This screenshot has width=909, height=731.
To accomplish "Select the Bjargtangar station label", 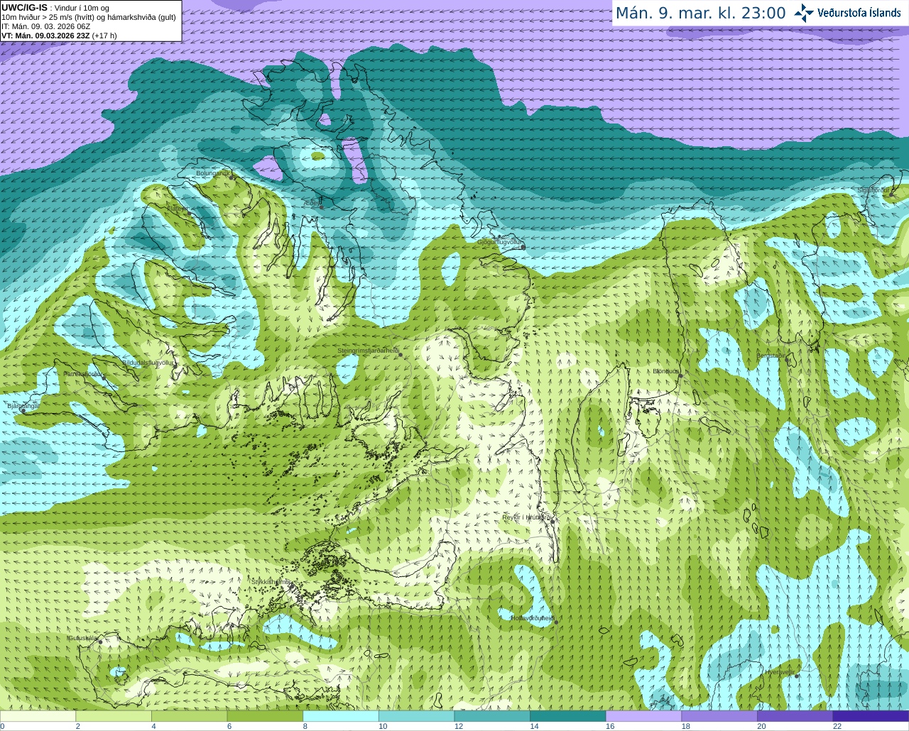I will click(x=23, y=406).
